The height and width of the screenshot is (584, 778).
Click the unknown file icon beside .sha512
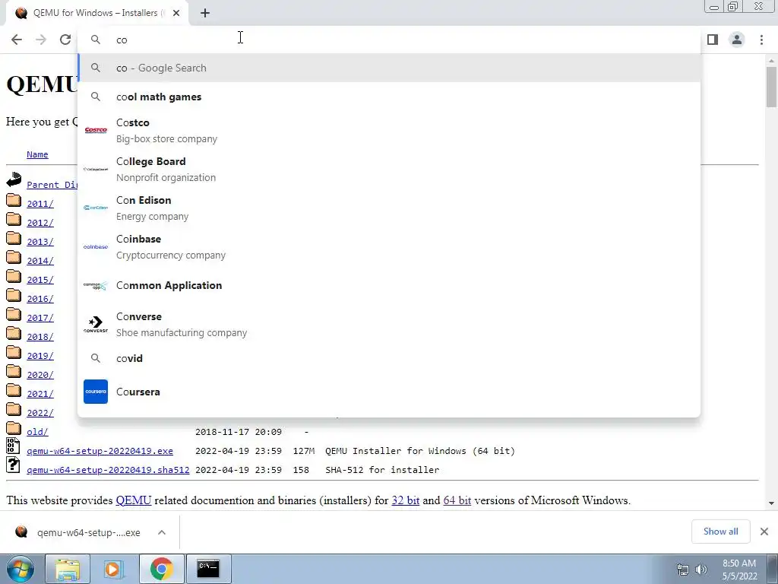point(13,465)
